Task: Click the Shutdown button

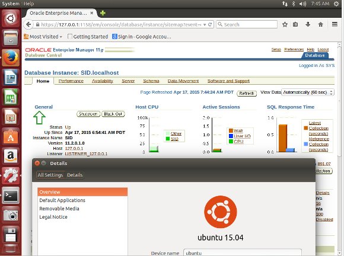Action: (88, 114)
